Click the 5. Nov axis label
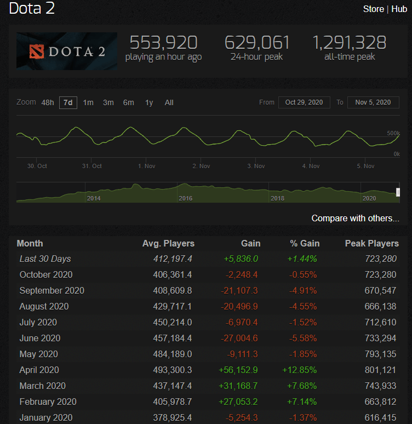Image resolution: width=412 pixels, height=424 pixels. [366, 166]
